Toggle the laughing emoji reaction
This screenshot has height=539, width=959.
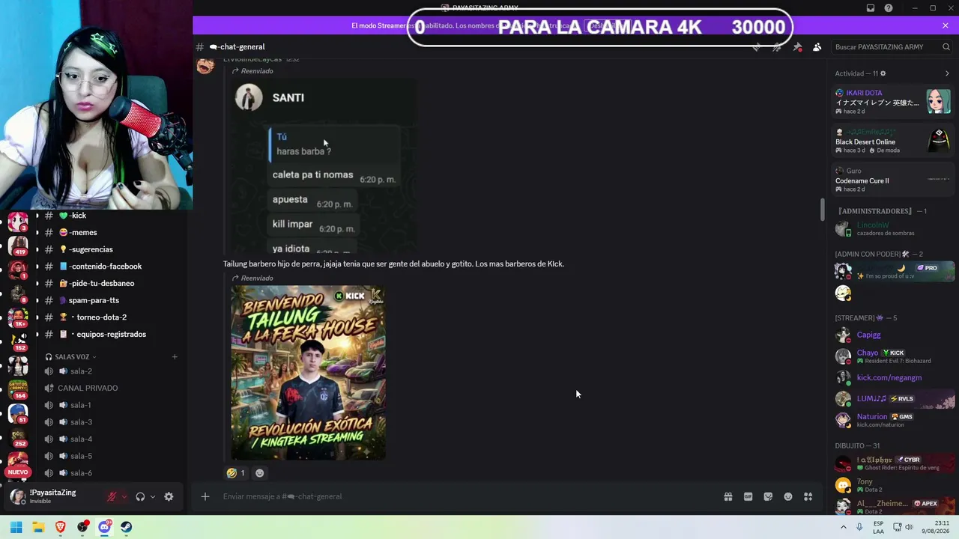(x=236, y=473)
